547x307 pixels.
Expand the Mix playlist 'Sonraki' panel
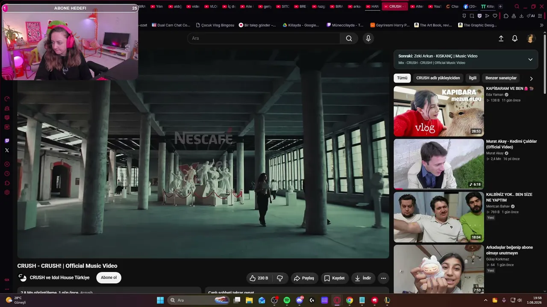pos(530,59)
